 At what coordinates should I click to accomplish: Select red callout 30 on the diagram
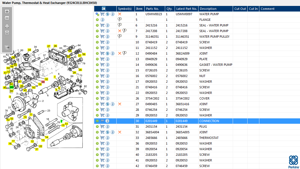click(x=43, y=82)
